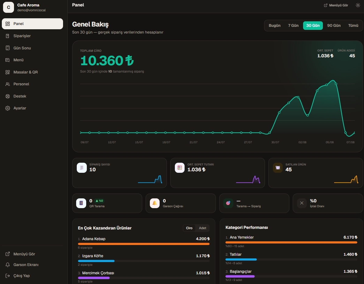The height and width of the screenshot is (284, 364).
Task: Select the Bugün time range
Action: pyautogui.click(x=275, y=26)
